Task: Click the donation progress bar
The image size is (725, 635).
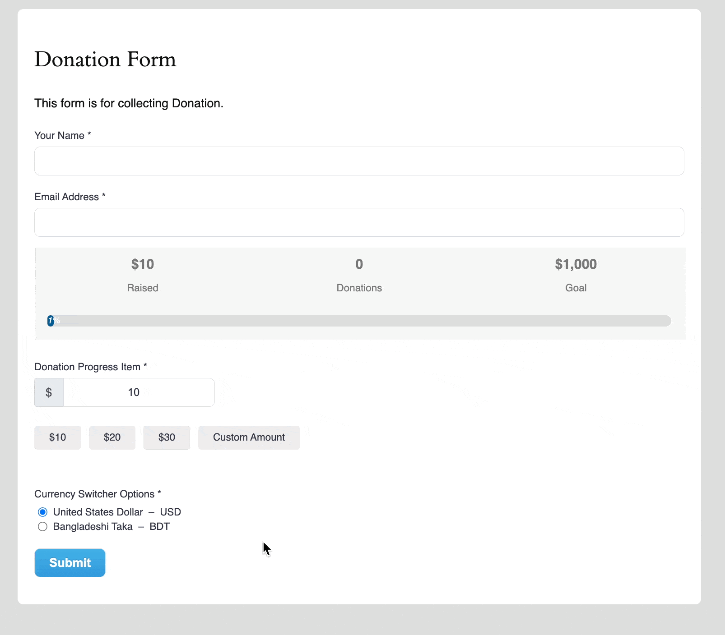Action: coord(359,321)
